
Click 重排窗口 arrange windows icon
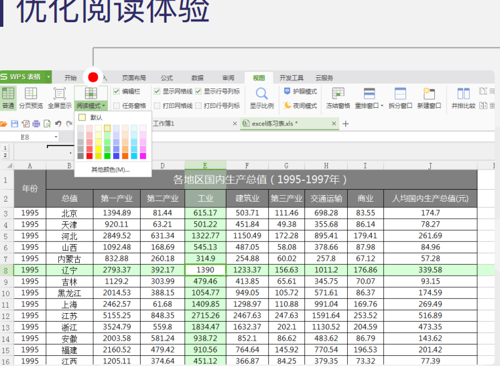pos(369,93)
